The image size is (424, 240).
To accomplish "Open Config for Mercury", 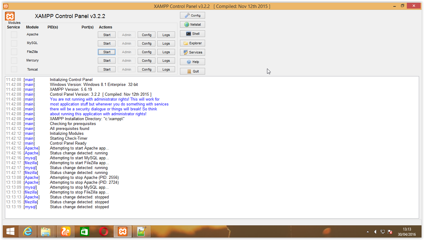I will (147, 61).
